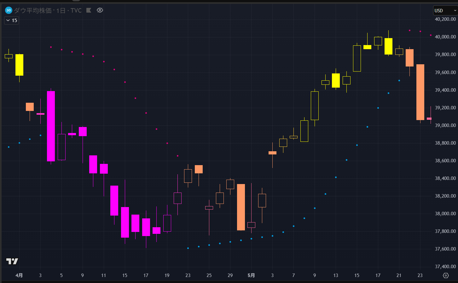The image size is (458, 283).
Task: Click the 39,000.00 price axis label
Action: tap(445, 125)
